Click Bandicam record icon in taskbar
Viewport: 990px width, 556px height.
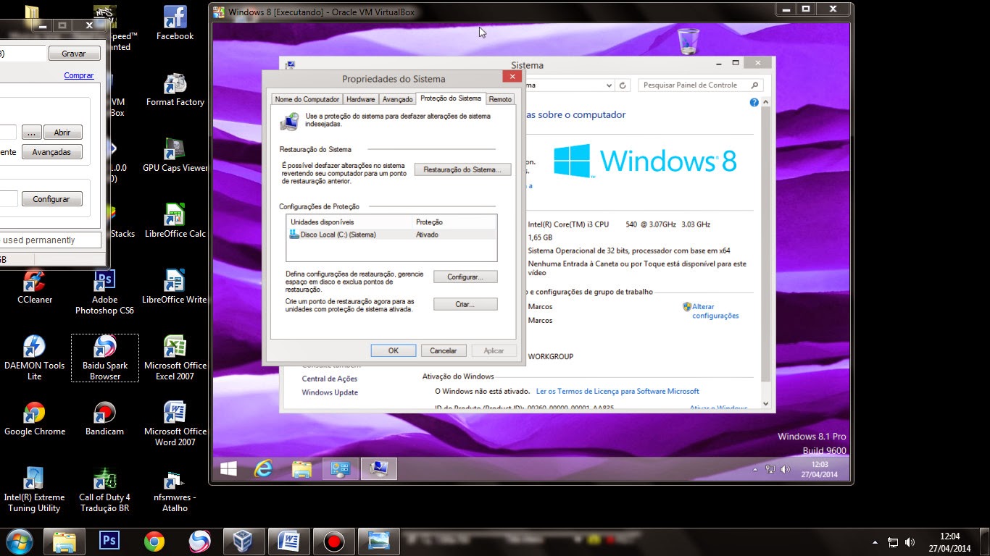click(333, 541)
